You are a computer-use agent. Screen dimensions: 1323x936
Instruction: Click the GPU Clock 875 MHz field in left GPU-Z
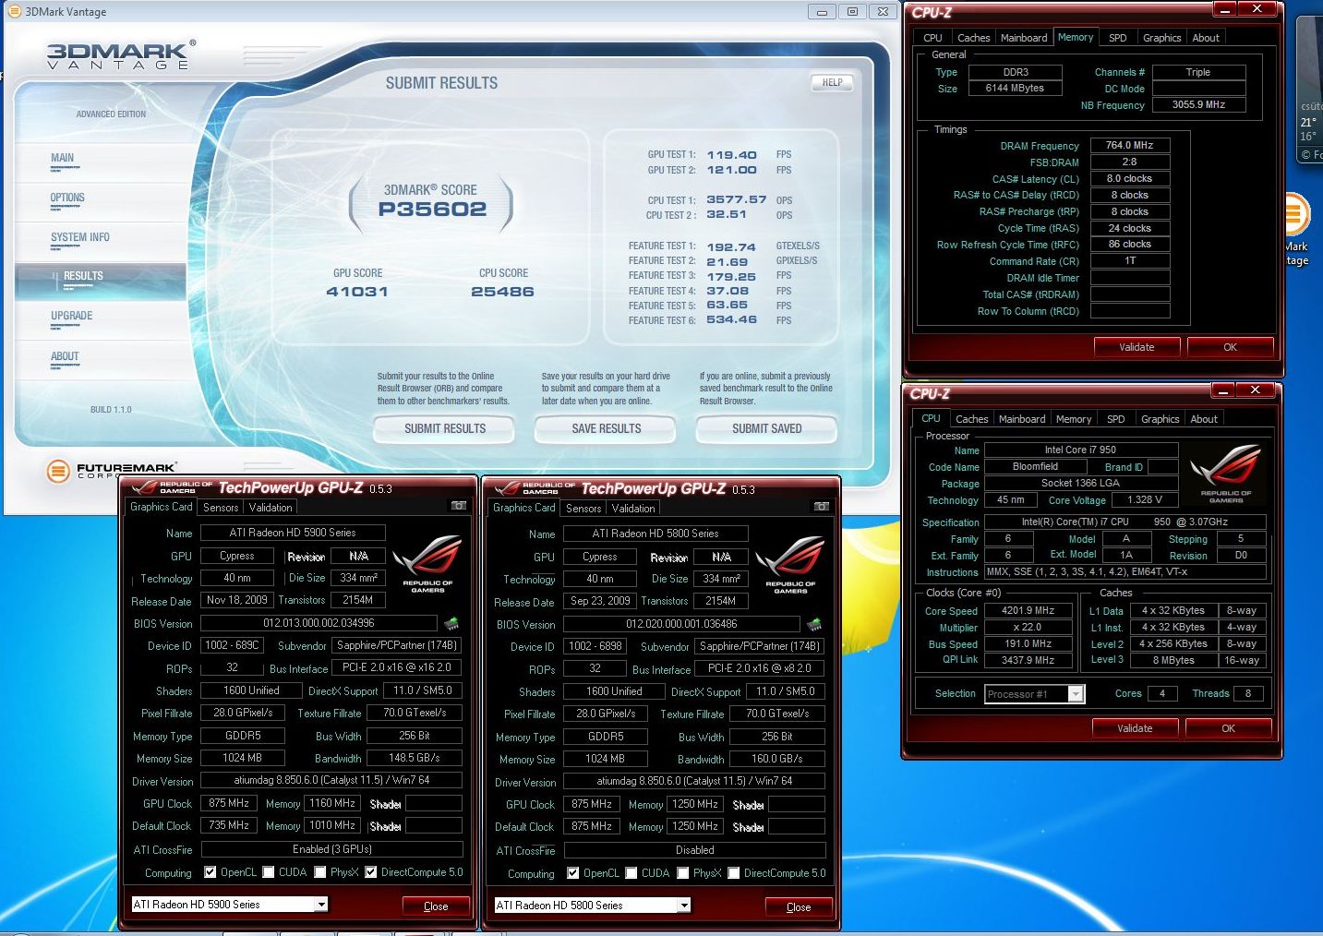[x=229, y=803]
